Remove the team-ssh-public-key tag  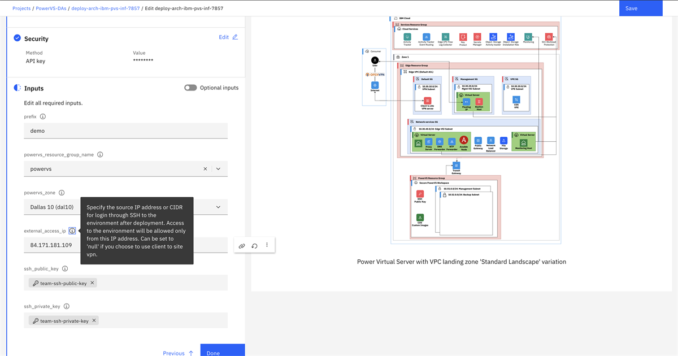tap(93, 283)
